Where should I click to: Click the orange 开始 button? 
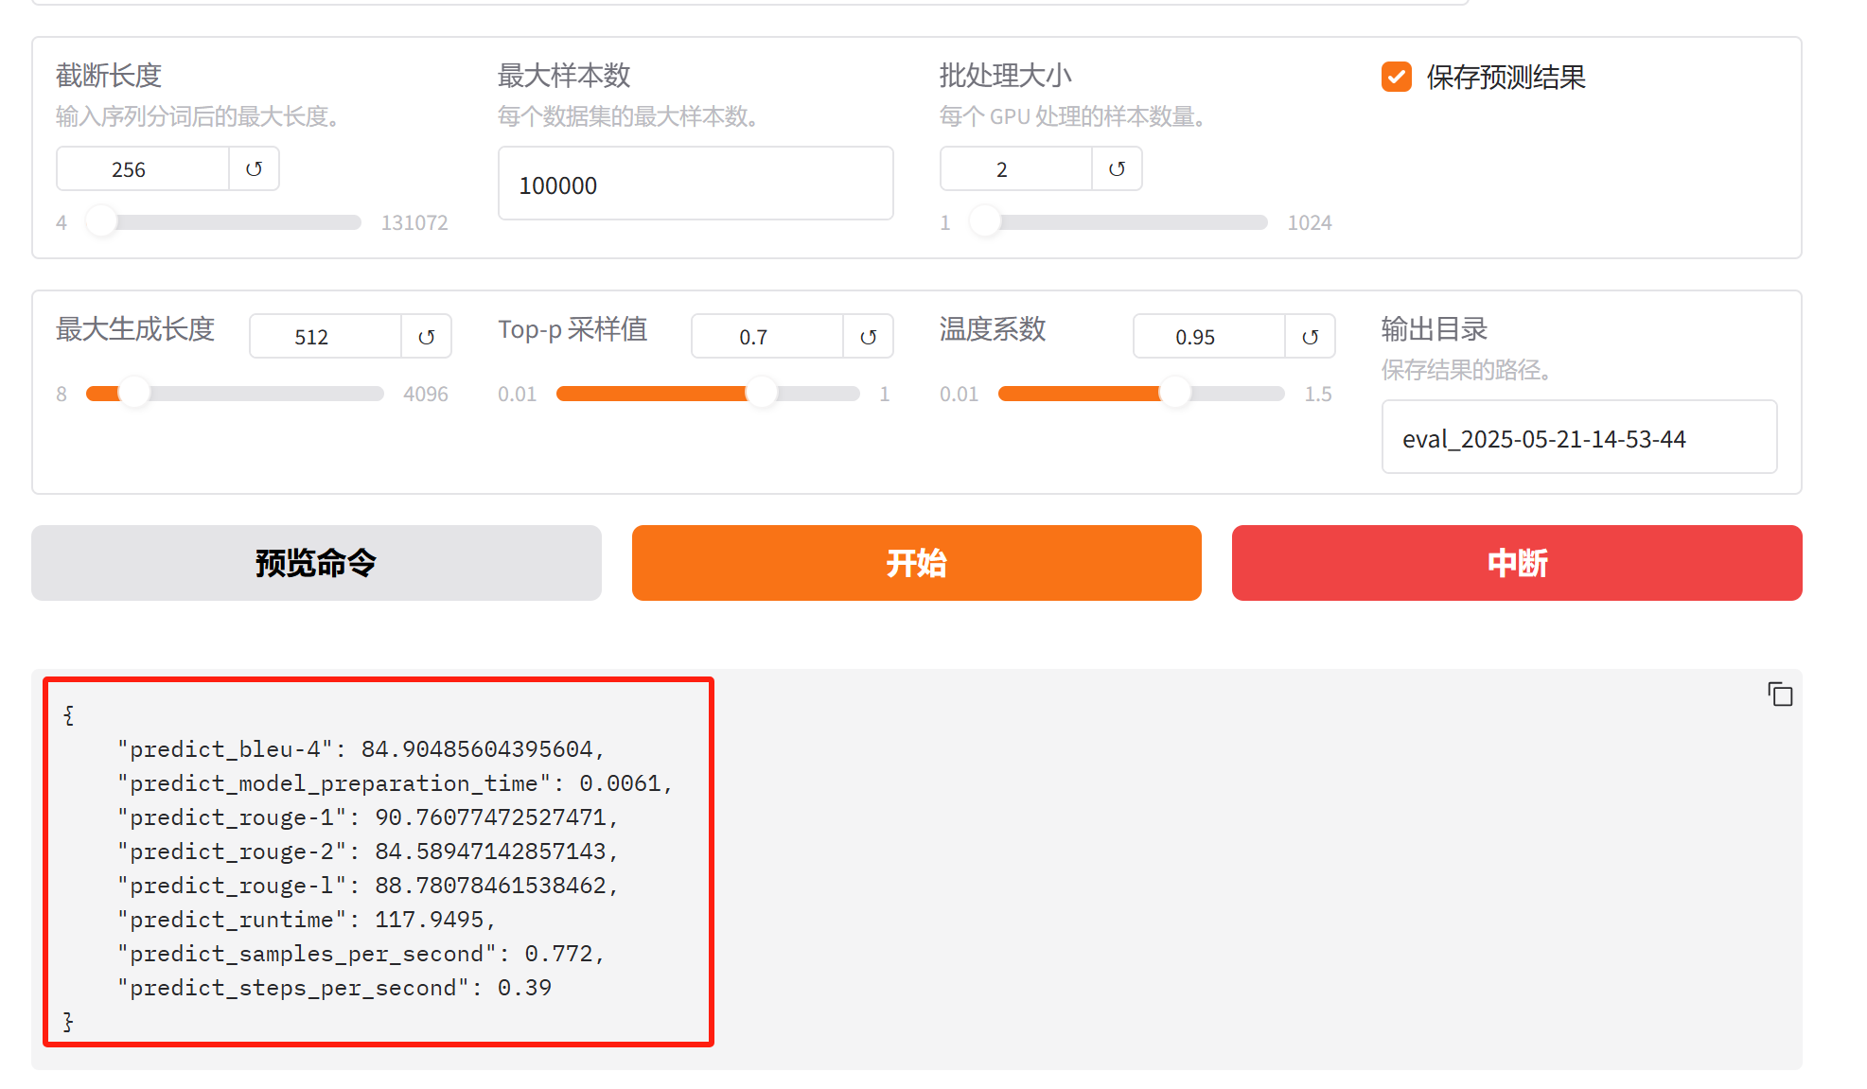point(916,563)
